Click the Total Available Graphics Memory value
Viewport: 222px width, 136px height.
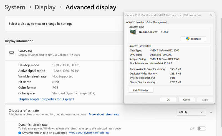(175, 69)
